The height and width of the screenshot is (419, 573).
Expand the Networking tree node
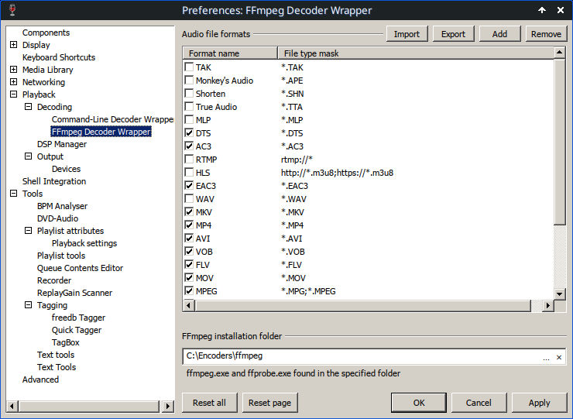pyautogui.click(x=13, y=82)
